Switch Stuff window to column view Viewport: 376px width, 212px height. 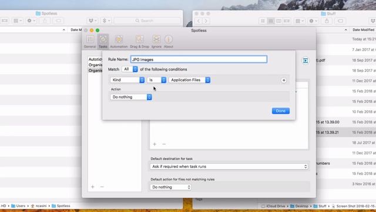278,21
